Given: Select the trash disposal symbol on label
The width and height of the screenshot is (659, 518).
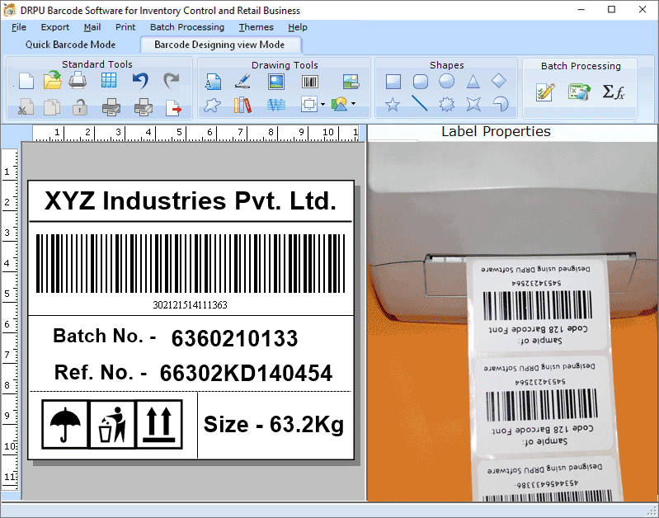Looking at the screenshot, I should (112, 424).
